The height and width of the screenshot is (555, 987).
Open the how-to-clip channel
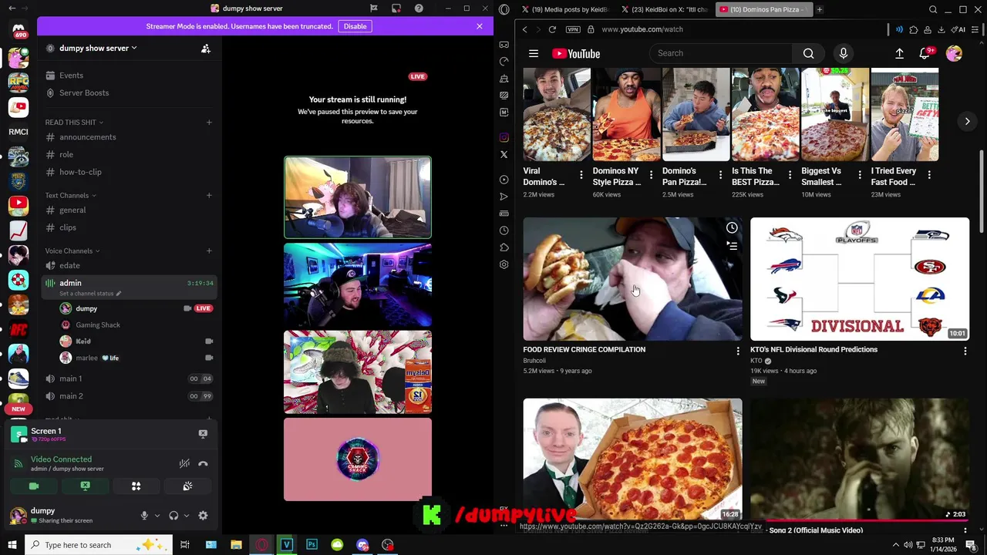pyautogui.click(x=128, y=172)
